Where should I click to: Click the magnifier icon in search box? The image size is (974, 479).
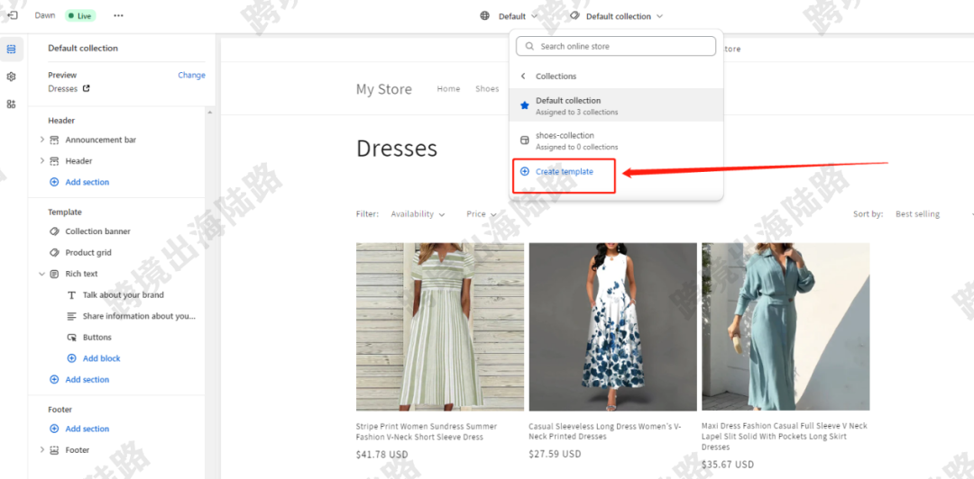click(x=529, y=46)
